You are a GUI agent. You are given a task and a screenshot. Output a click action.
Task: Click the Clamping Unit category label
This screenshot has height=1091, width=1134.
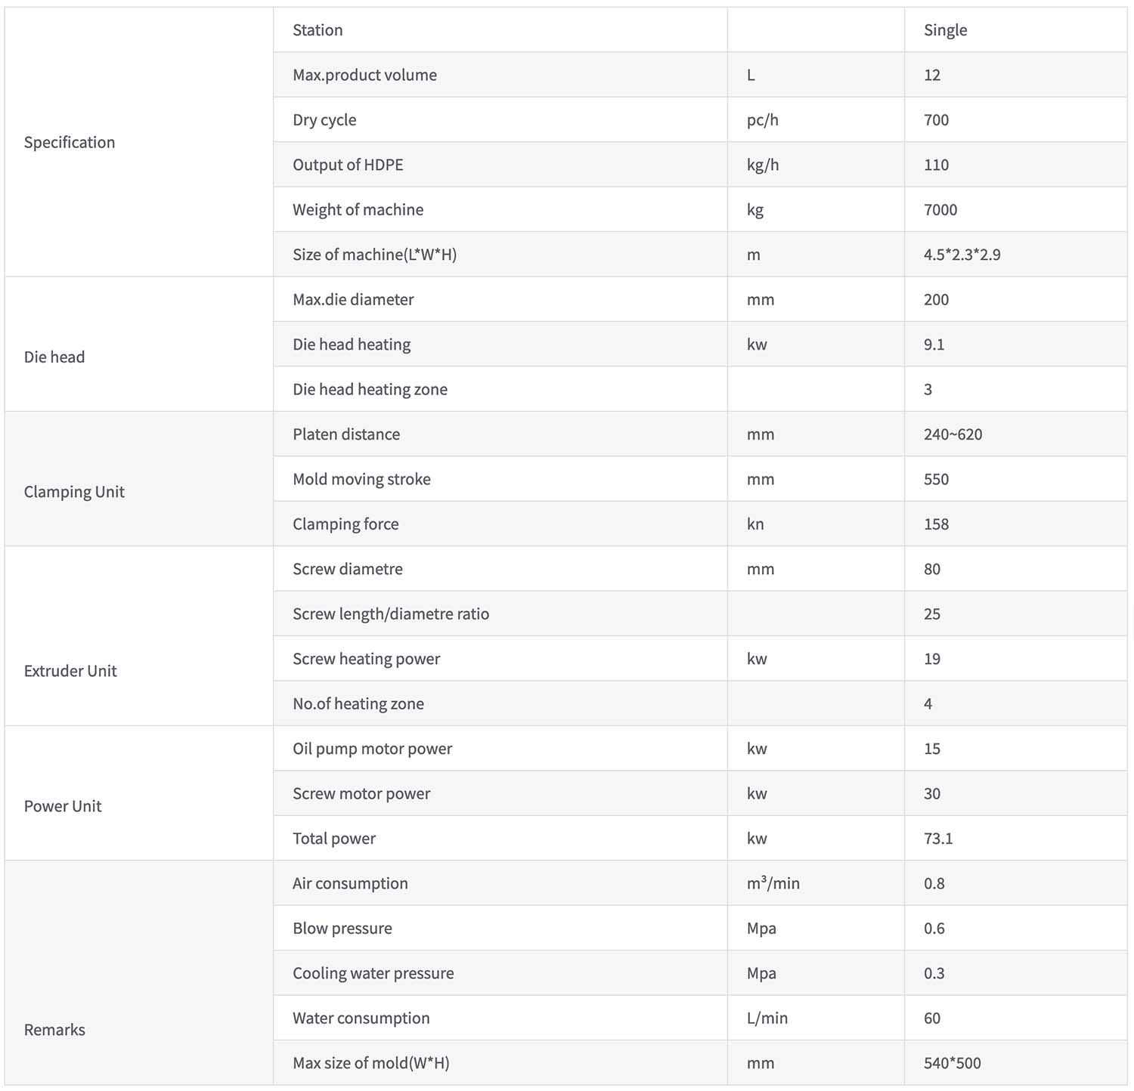tap(74, 492)
